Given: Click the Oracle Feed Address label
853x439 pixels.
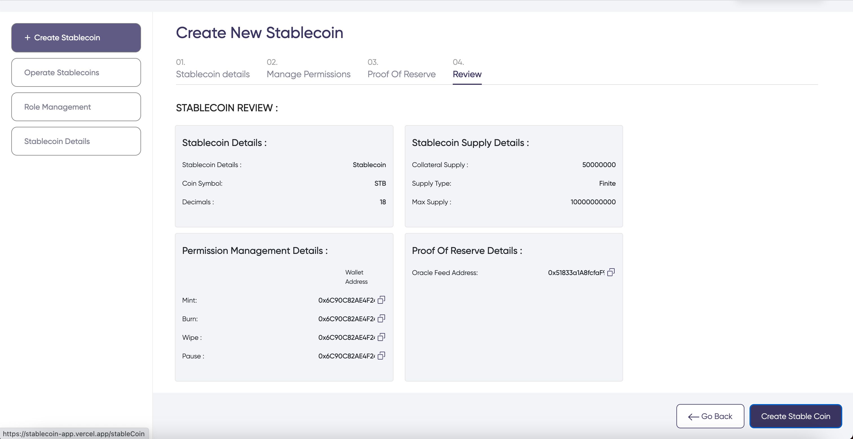Looking at the screenshot, I should click(x=445, y=272).
